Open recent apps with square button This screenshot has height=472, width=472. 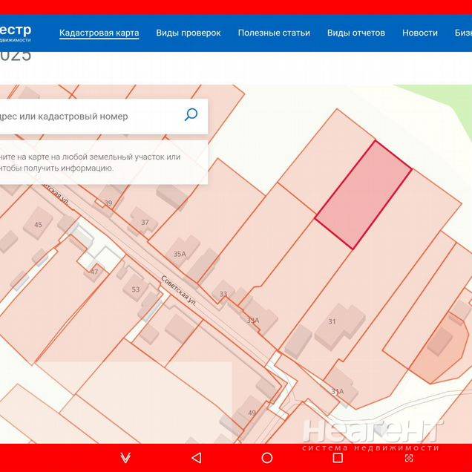(x=338, y=458)
